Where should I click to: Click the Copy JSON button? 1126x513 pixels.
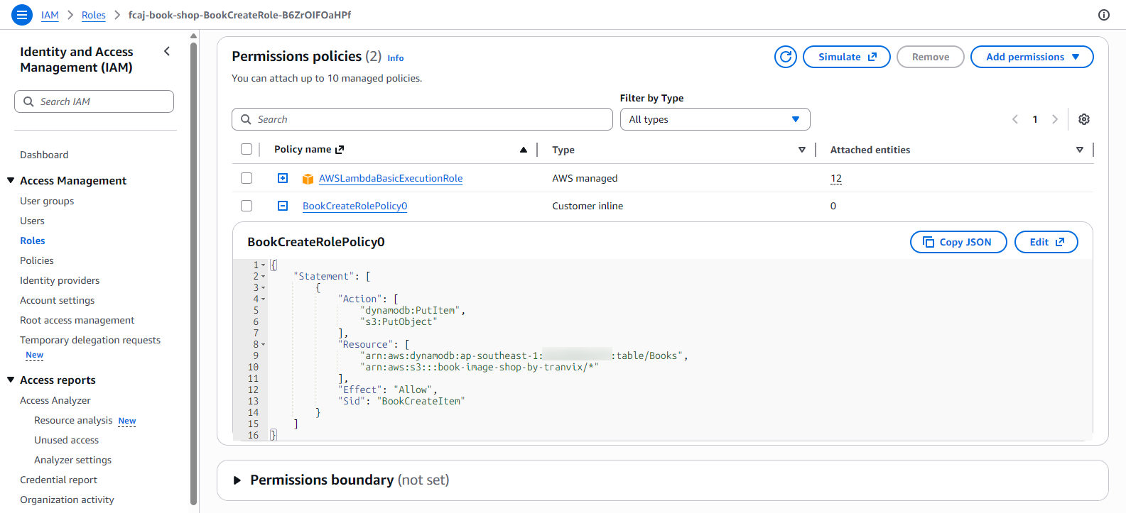tap(958, 242)
